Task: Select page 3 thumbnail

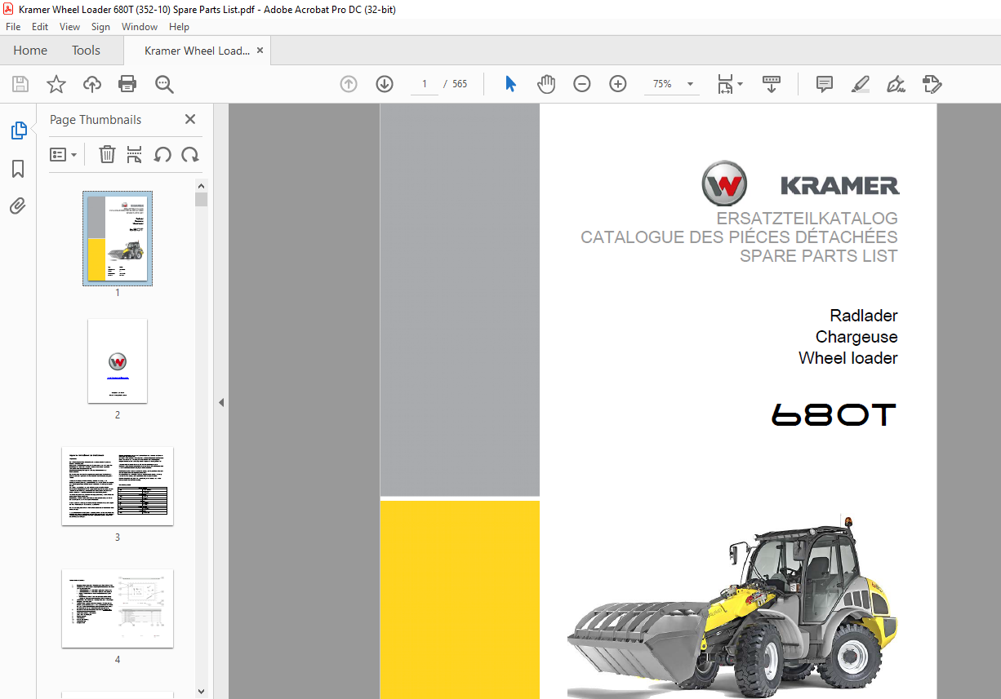Action: click(118, 486)
